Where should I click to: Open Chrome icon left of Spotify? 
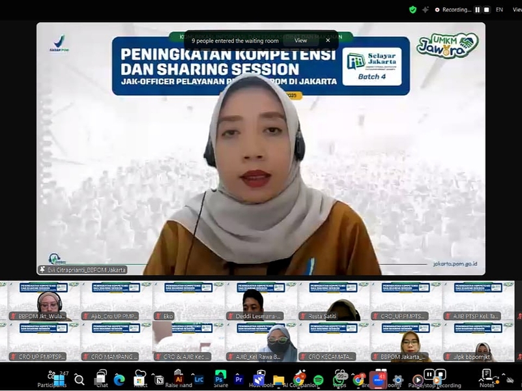[x=298, y=380]
